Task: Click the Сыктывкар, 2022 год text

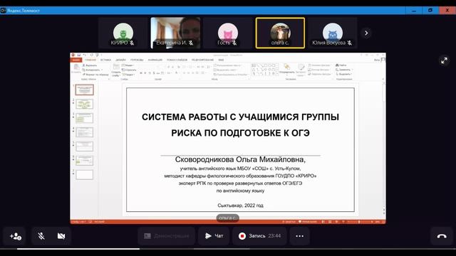Action: (240, 206)
